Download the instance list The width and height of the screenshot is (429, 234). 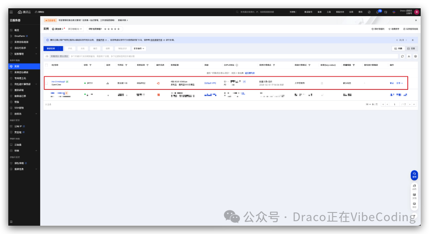tap(409, 56)
